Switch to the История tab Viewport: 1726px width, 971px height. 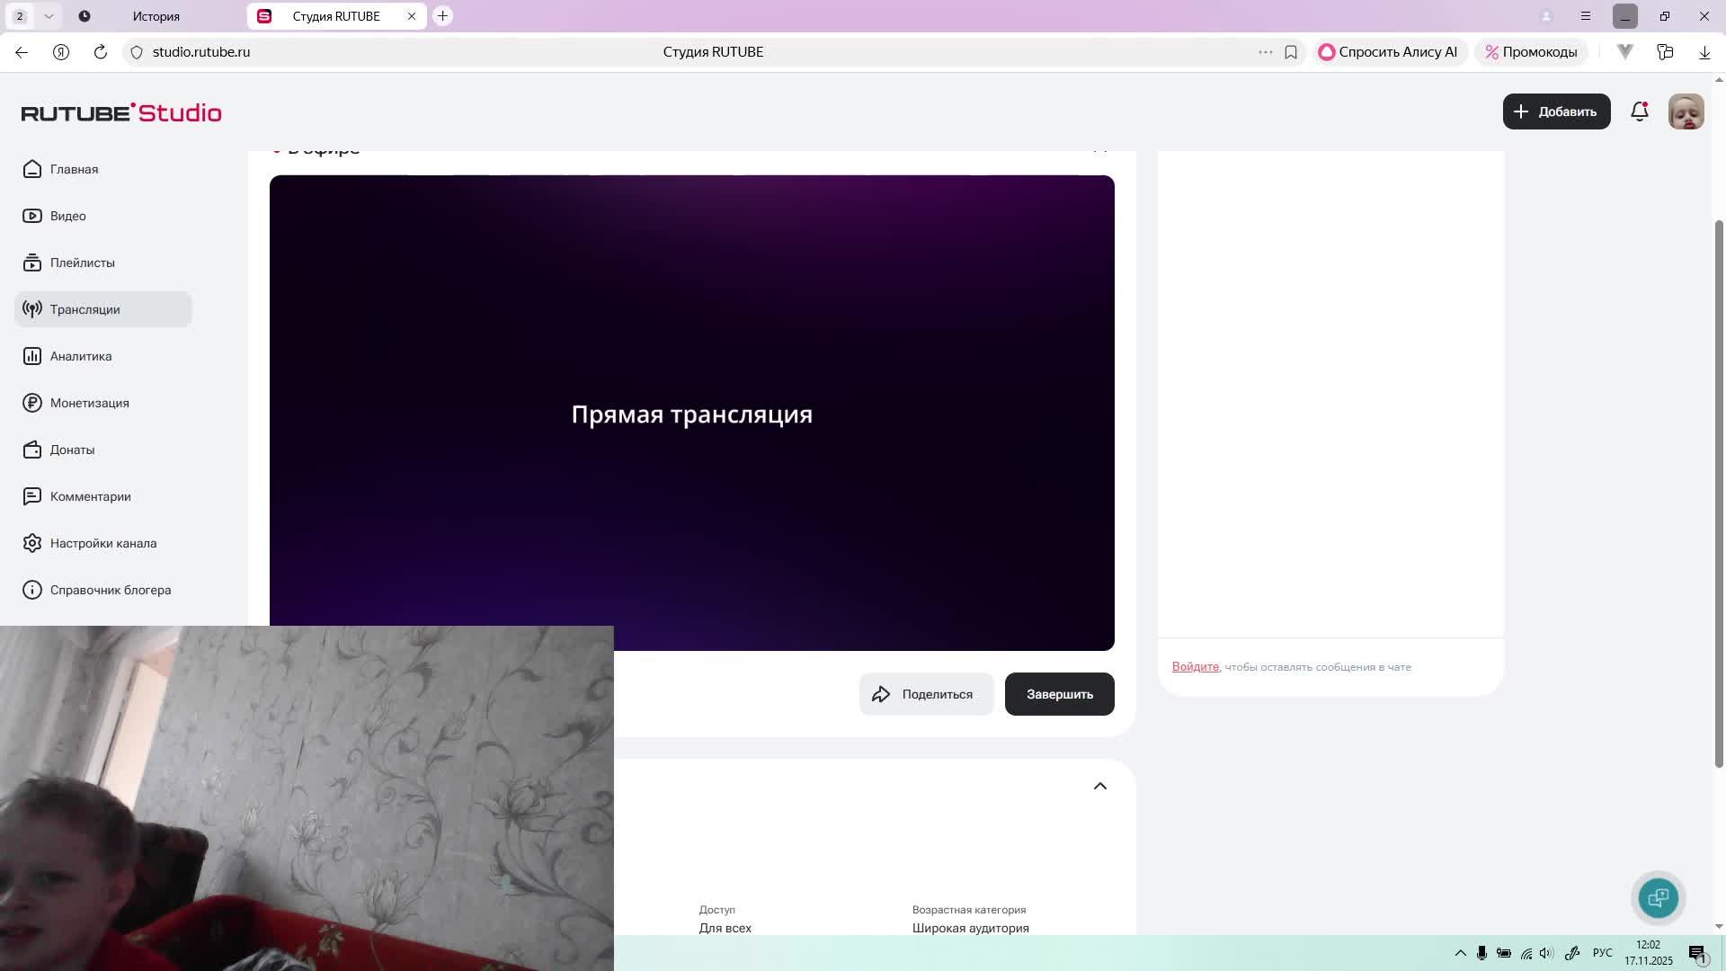tap(156, 16)
